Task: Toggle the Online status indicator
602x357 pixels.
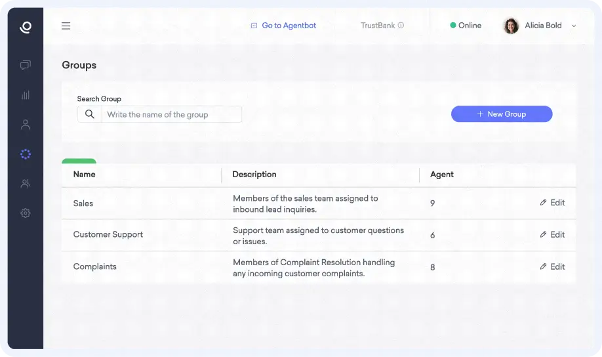Action: (466, 26)
